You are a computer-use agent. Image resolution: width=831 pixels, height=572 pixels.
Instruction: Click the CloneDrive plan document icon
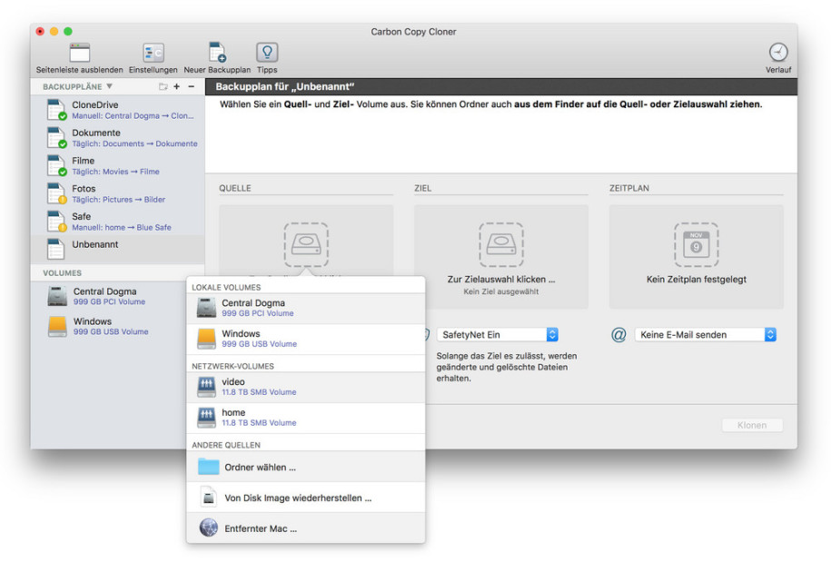point(55,110)
